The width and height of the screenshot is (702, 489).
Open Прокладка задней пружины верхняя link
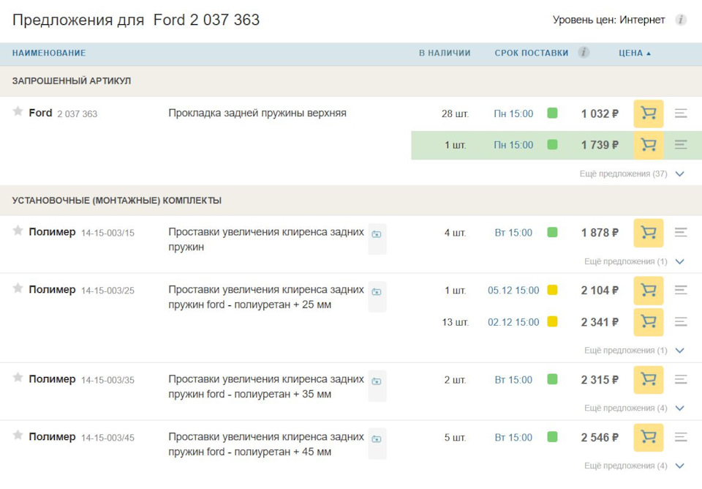(x=257, y=113)
